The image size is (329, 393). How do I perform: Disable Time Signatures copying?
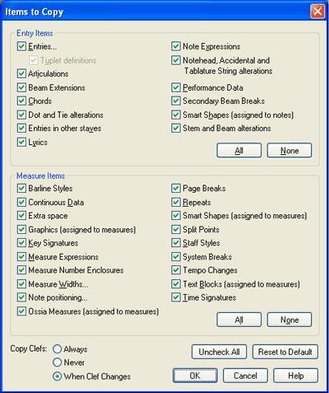tap(176, 297)
